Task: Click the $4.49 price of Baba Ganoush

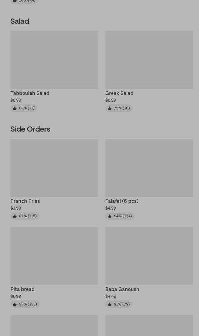Action: (111, 296)
